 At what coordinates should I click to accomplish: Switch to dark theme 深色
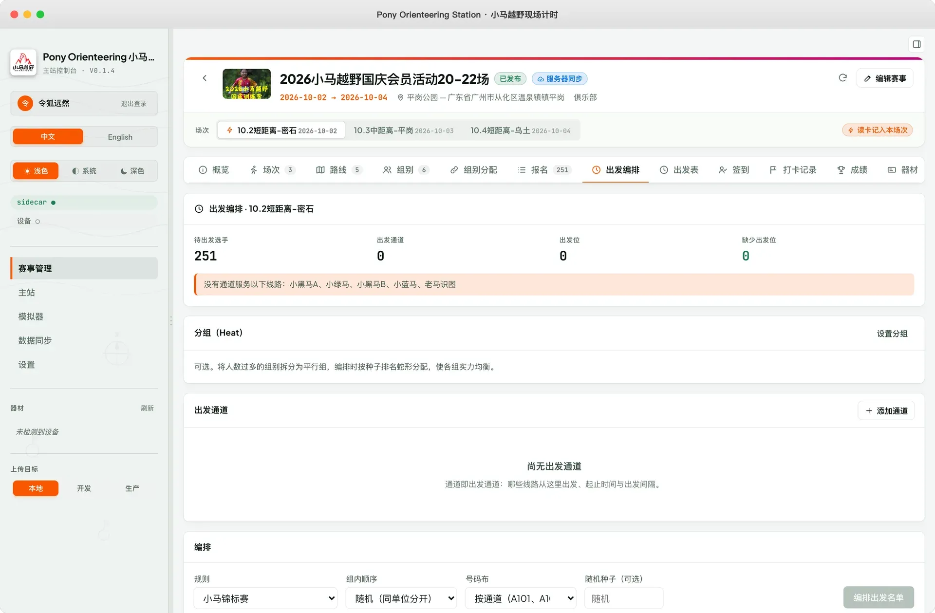click(132, 171)
